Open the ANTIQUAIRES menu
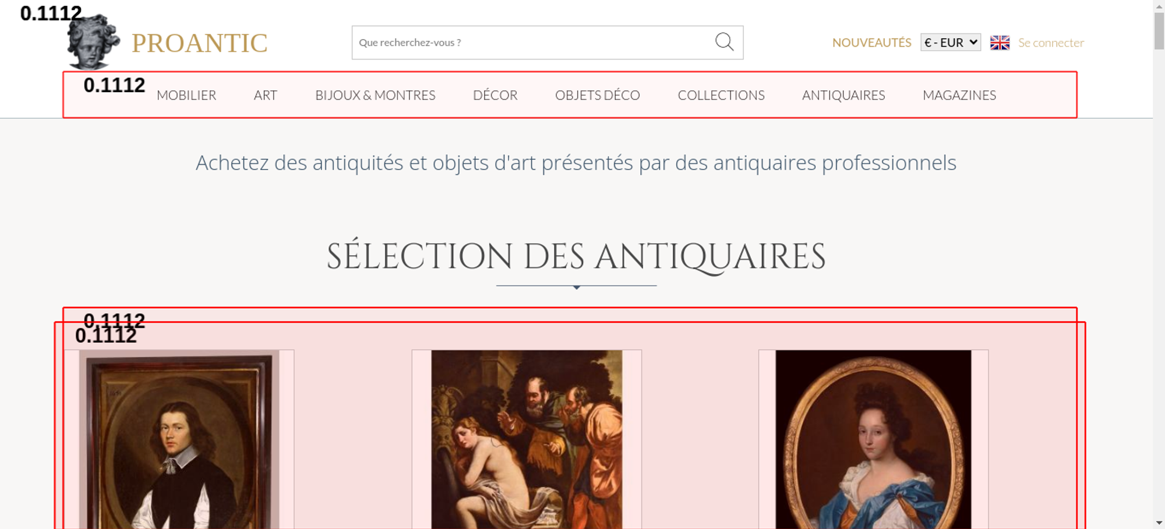 coord(843,95)
